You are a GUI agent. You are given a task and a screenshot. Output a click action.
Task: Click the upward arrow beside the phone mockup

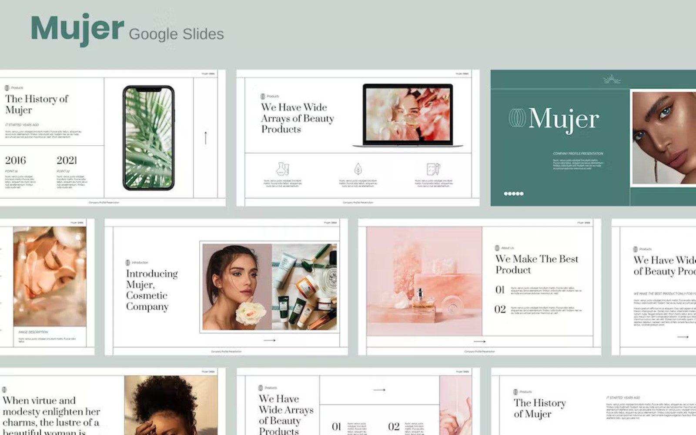(205, 138)
